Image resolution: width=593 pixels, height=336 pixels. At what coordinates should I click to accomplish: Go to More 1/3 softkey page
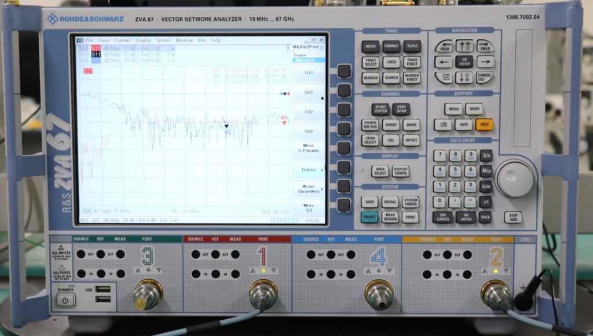click(309, 208)
